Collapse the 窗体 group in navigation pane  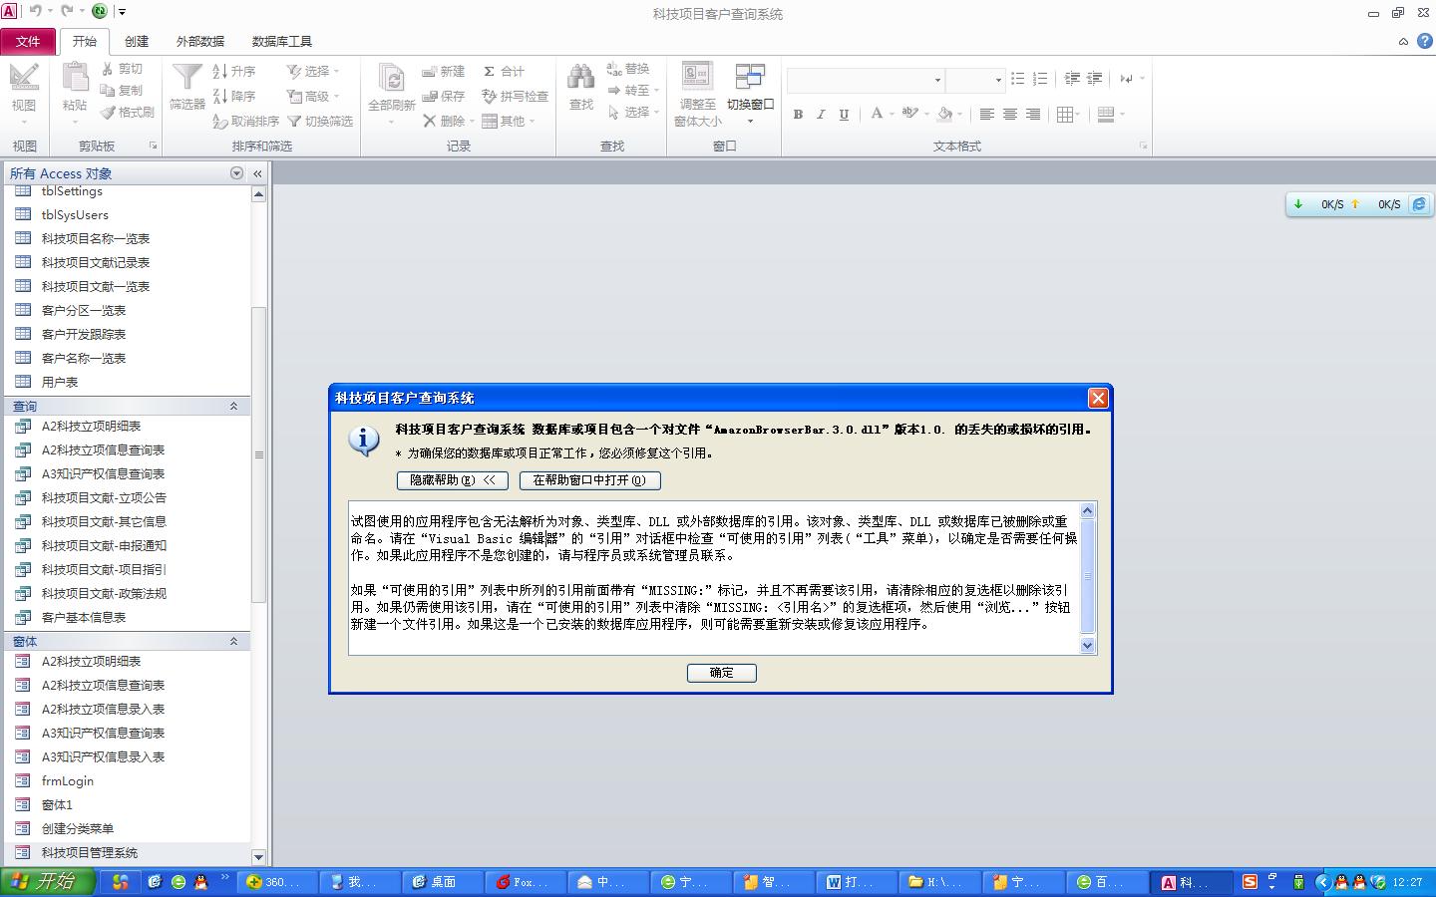coord(234,641)
